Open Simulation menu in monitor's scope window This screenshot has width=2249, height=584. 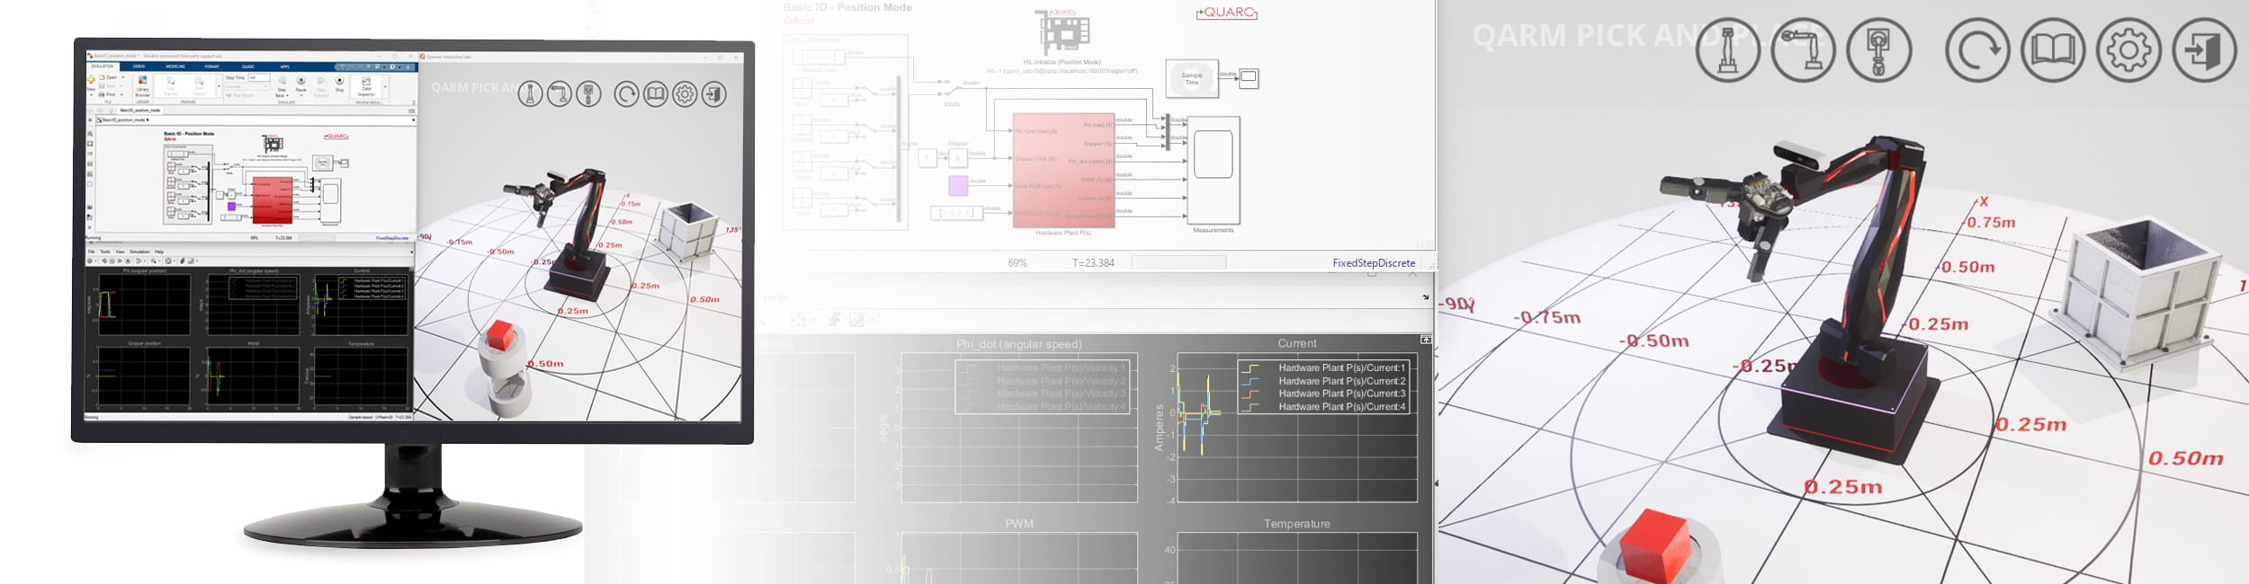[139, 252]
